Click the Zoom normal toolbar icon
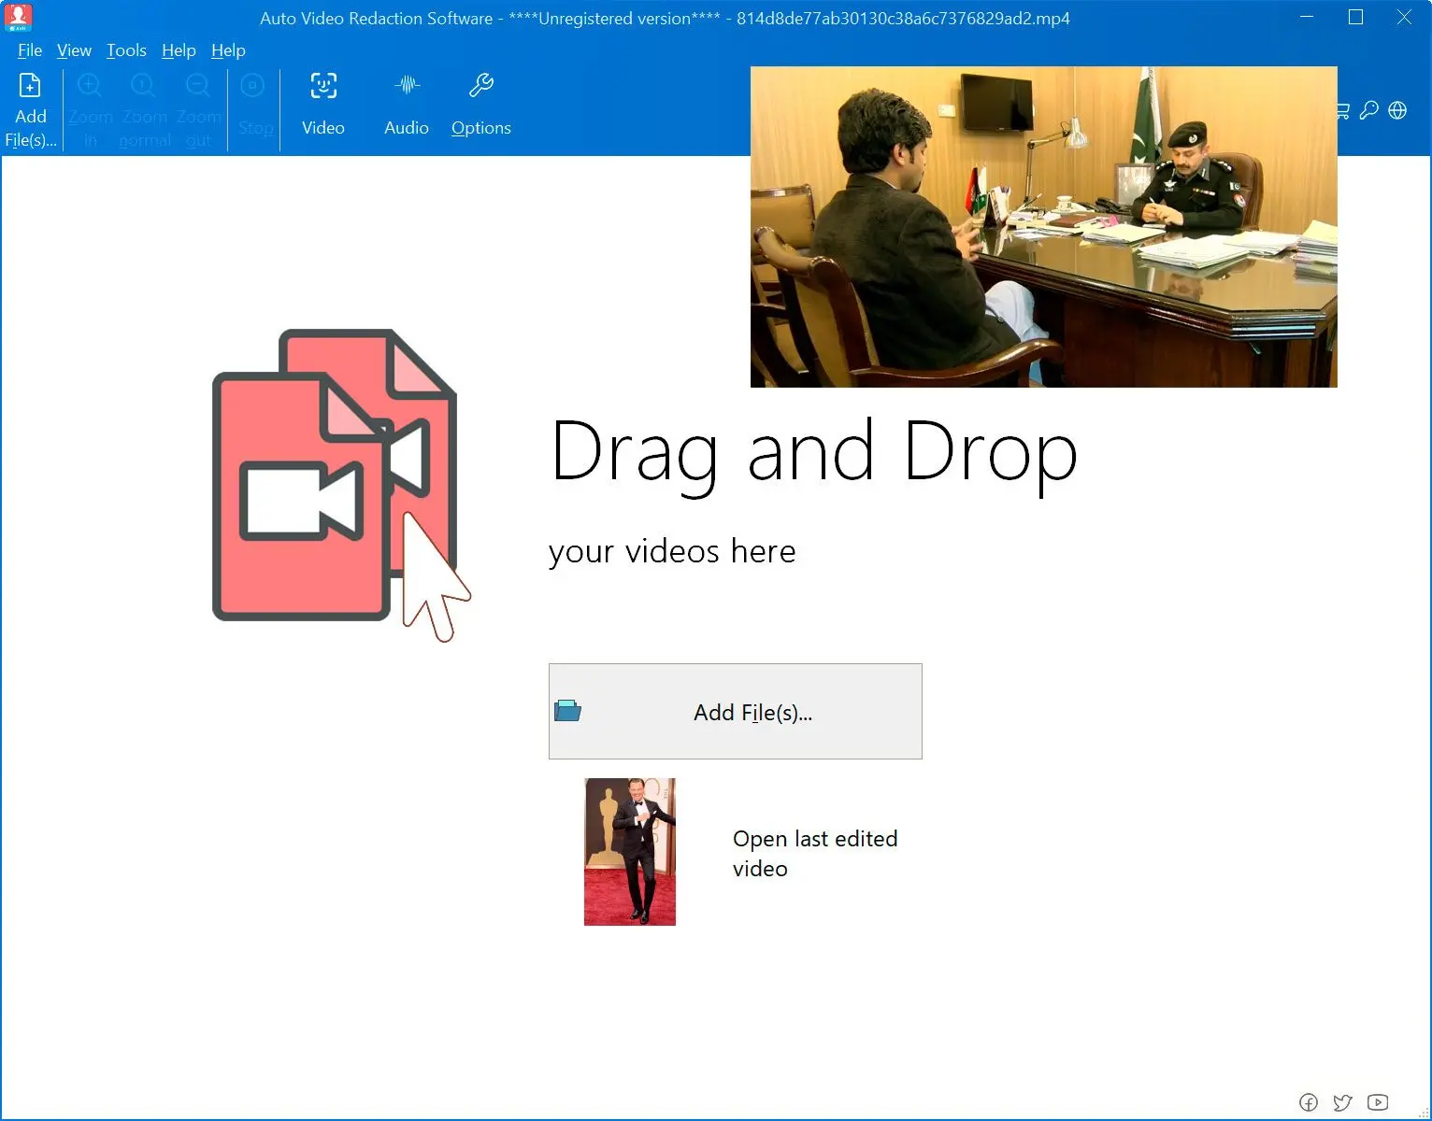Viewport: 1432px width, 1121px height. coord(144,87)
